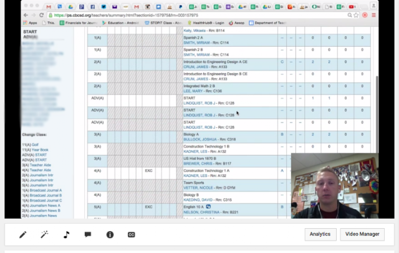
Task: Open the B grade for English 10 A
Action: pyautogui.click(x=282, y=207)
